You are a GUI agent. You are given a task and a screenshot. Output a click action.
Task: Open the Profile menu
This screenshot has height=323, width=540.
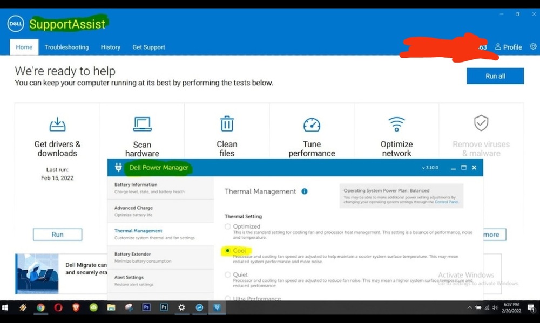(x=508, y=47)
